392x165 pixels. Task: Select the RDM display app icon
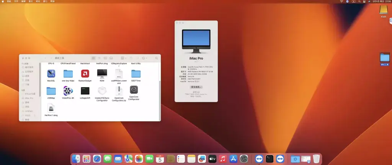click(x=102, y=74)
